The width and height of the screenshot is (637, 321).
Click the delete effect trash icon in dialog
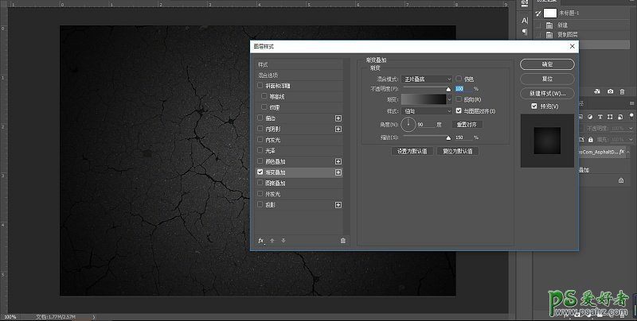pos(342,240)
